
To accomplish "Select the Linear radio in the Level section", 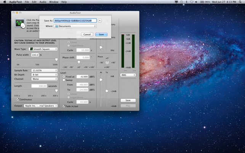I will pos(69,94).
